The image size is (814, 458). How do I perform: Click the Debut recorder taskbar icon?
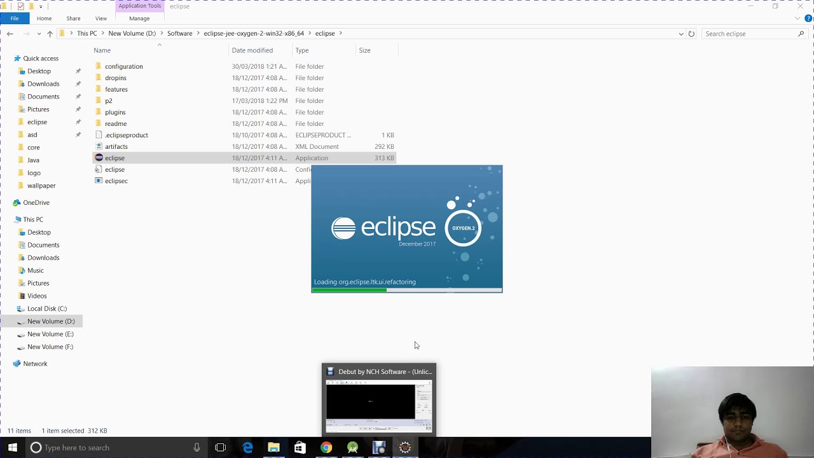(x=378, y=448)
